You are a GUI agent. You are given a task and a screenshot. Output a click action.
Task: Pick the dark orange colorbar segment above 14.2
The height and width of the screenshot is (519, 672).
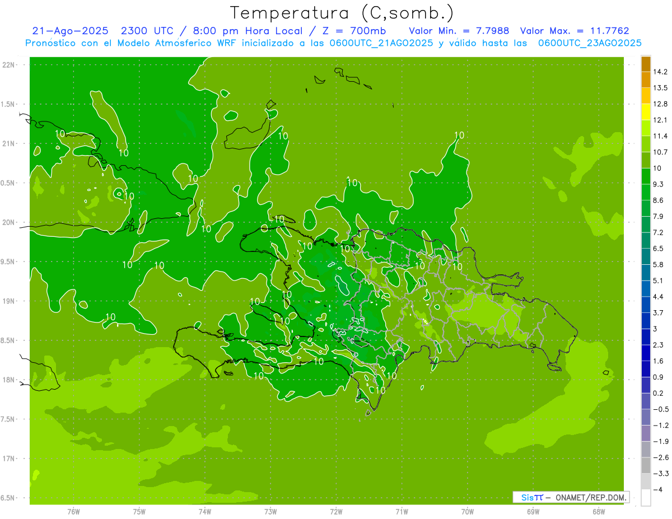point(646,64)
